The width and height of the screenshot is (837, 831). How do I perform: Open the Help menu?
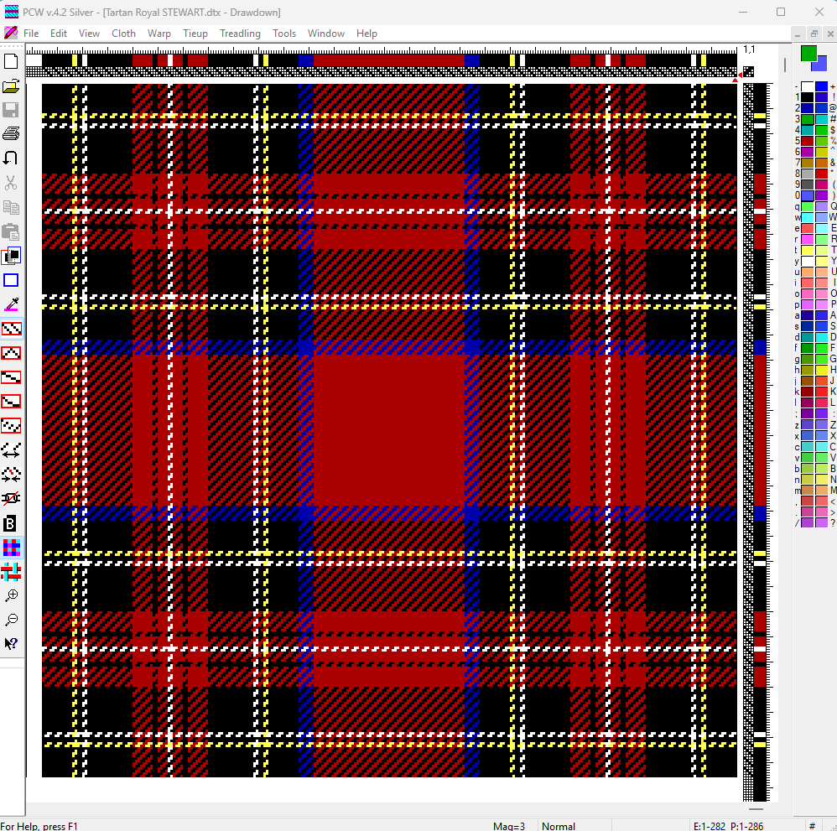pos(367,33)
